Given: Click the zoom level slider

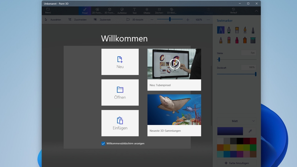Looking at the screenshot, I should [170, 19].
